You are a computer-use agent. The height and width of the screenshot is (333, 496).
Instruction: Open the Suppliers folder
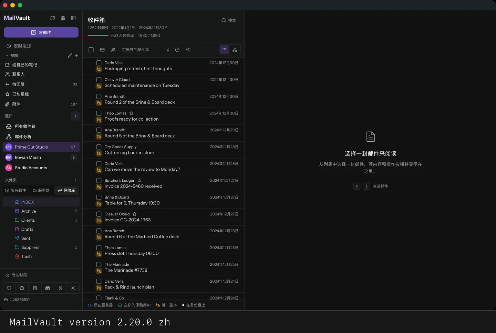point(41,247)
